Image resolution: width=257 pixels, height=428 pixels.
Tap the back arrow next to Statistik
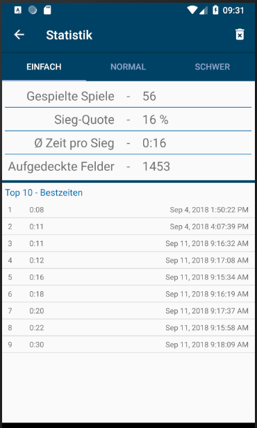19,35
